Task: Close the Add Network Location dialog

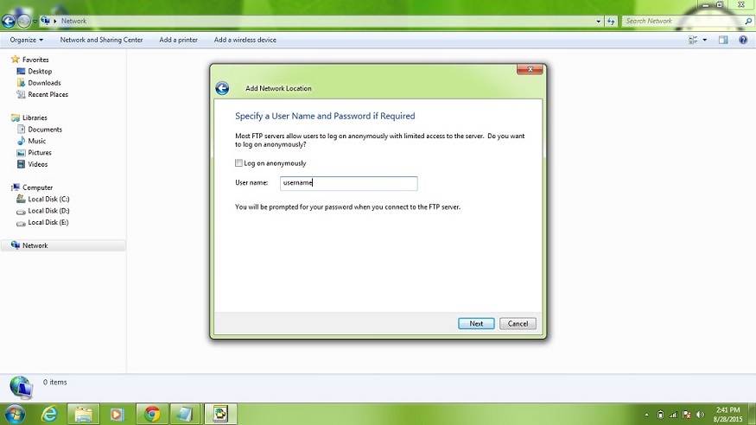Action: point(530,69)
